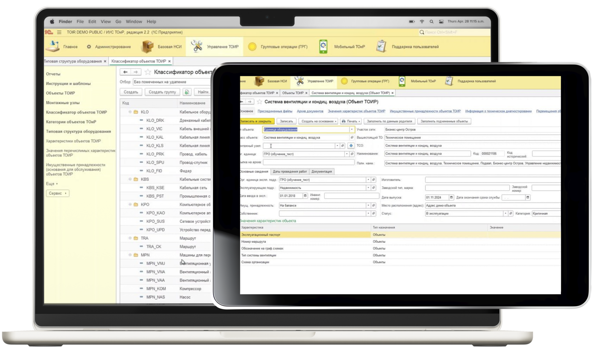Switch to Документация tab
Viewport: 598px width, 358px height.
click(321, 172)
